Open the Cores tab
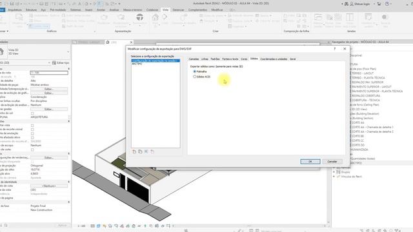413x232 pixels. click(244, 59)
